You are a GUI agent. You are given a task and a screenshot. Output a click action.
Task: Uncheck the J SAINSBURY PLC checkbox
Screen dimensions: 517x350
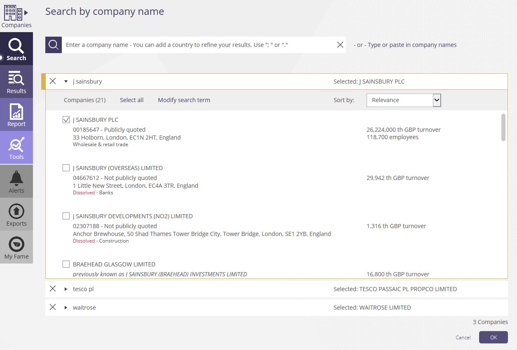point(66,120)
